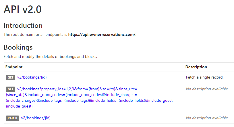
Task: Click "No description available" for the bookings query row
Action: click(207, 89)
